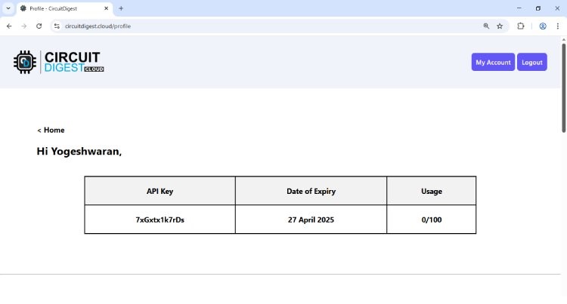Screen dimensions: 567x304
Task: Select the Profile - CircuitDigest tab
Action: coord(64,8)
